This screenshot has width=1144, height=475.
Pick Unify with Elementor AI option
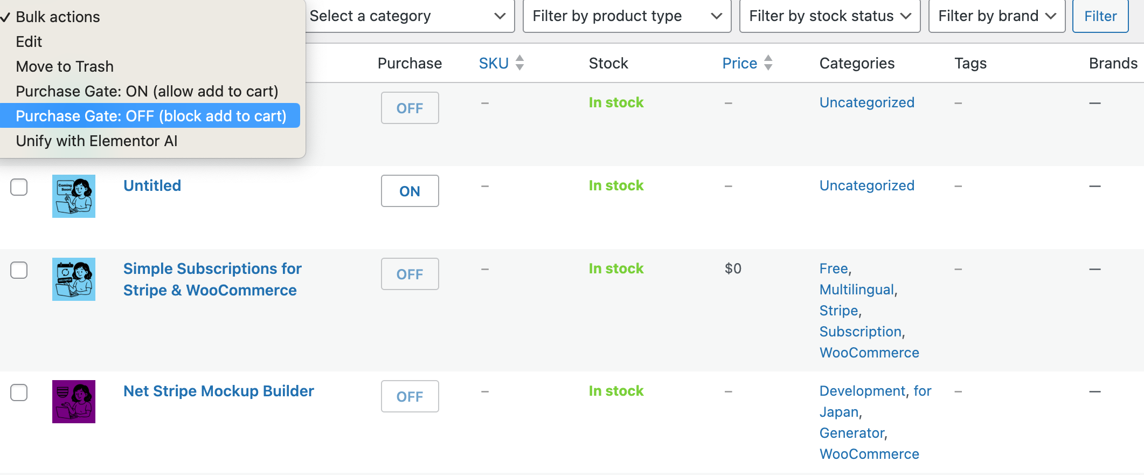(96, 141)
